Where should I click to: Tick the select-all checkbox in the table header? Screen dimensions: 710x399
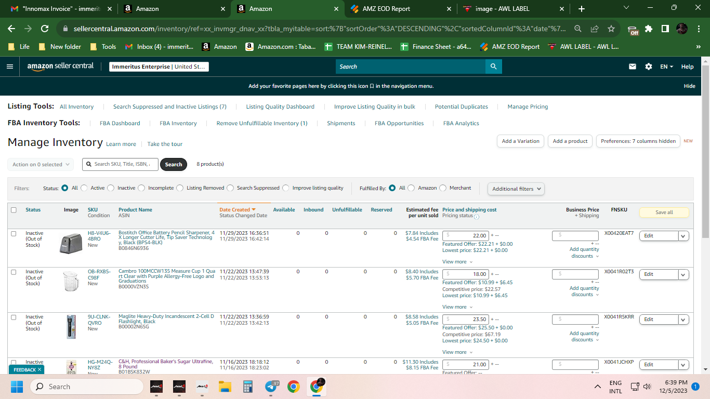14,210
